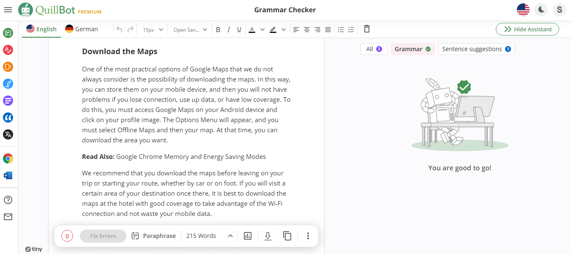Viewport: 571px width, 254px height.
Task: Select the Sentence suggestions filter
Action: [x=476, y=49]
